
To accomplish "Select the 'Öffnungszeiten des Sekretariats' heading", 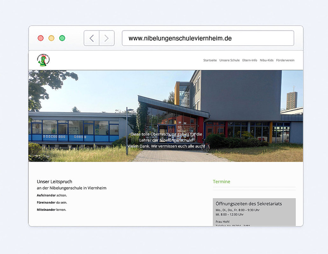I will point(248,204).
